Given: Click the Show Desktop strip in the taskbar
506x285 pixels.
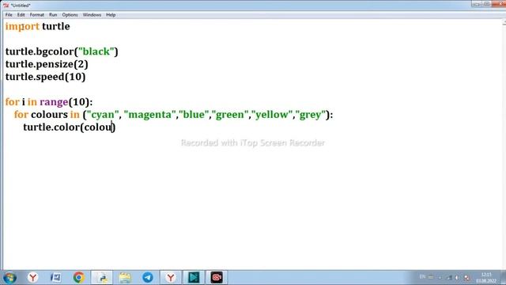Looking at the screenshot, I should click(504, 278).
